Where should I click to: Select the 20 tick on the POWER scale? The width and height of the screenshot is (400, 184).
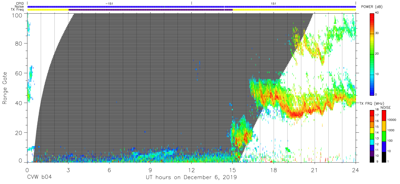[377, 54]
